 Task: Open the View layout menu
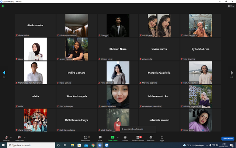[x=231, y=6]
